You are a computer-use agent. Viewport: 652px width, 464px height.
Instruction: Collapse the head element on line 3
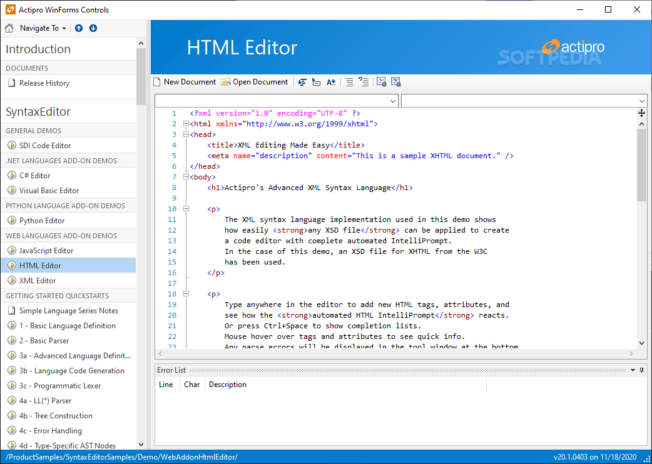[x=186, y=134]
